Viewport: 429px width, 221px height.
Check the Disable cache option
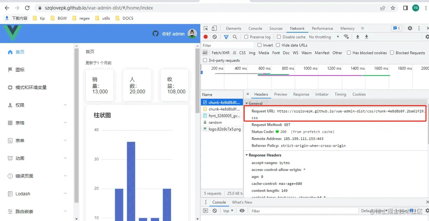coord(279,37)
